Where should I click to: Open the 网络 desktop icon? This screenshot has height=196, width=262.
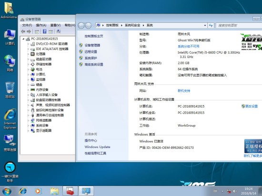click(10, 63)
